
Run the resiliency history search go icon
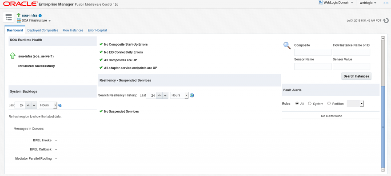pos(192,95)
